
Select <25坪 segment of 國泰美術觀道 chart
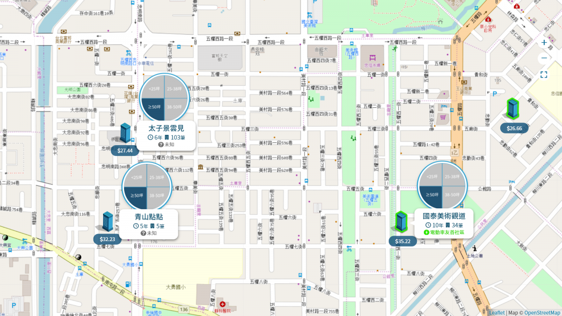point(431,176)
